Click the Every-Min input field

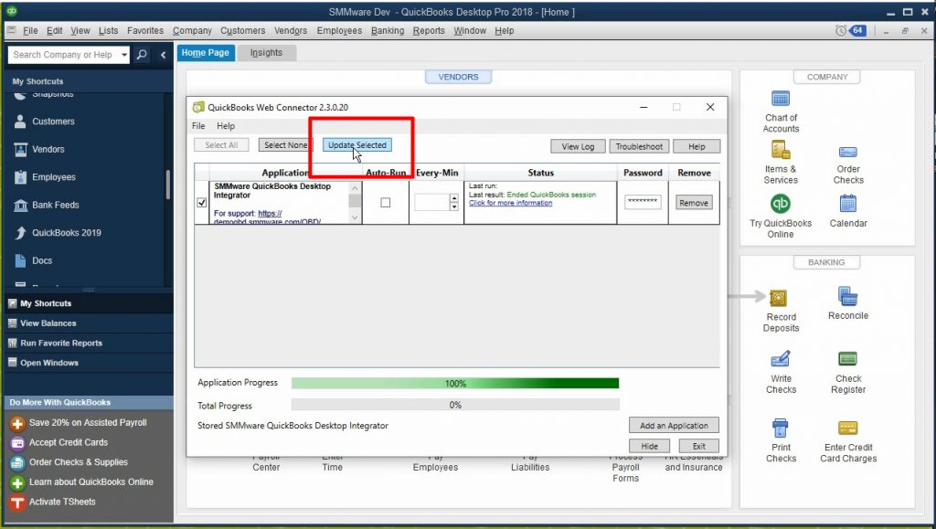(434, 203)
